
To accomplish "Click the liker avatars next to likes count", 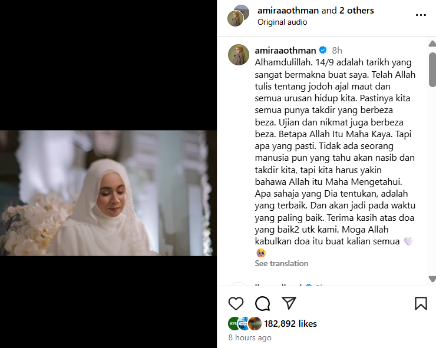I will 245,323.
